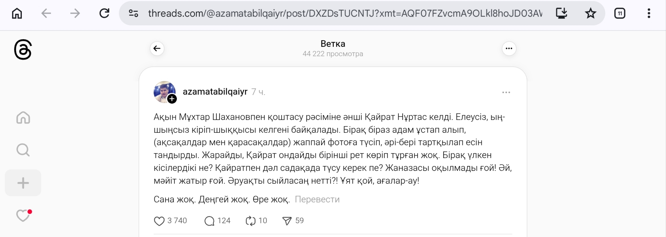Repost this thread
This screenshot has width=666, height=237.
pos(250,221)
